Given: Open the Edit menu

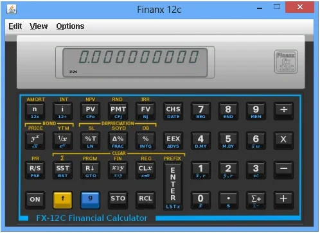Looking at the screenshot, I should [15, 26].
